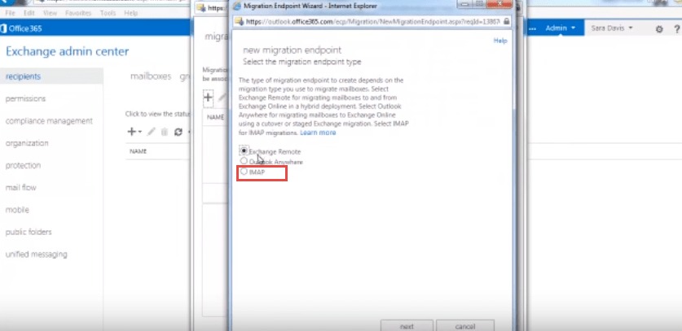Select the Exchange Remote radio button
The width and height of the screenshot is (682, 331).
point(244,150)
